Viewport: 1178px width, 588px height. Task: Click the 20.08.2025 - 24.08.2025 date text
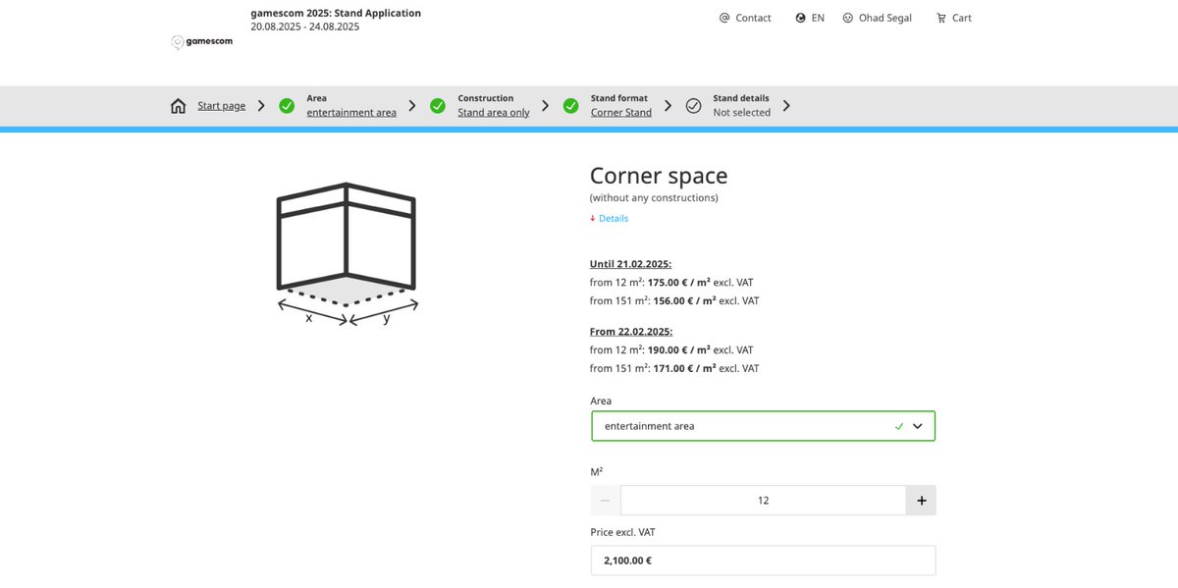305,27
